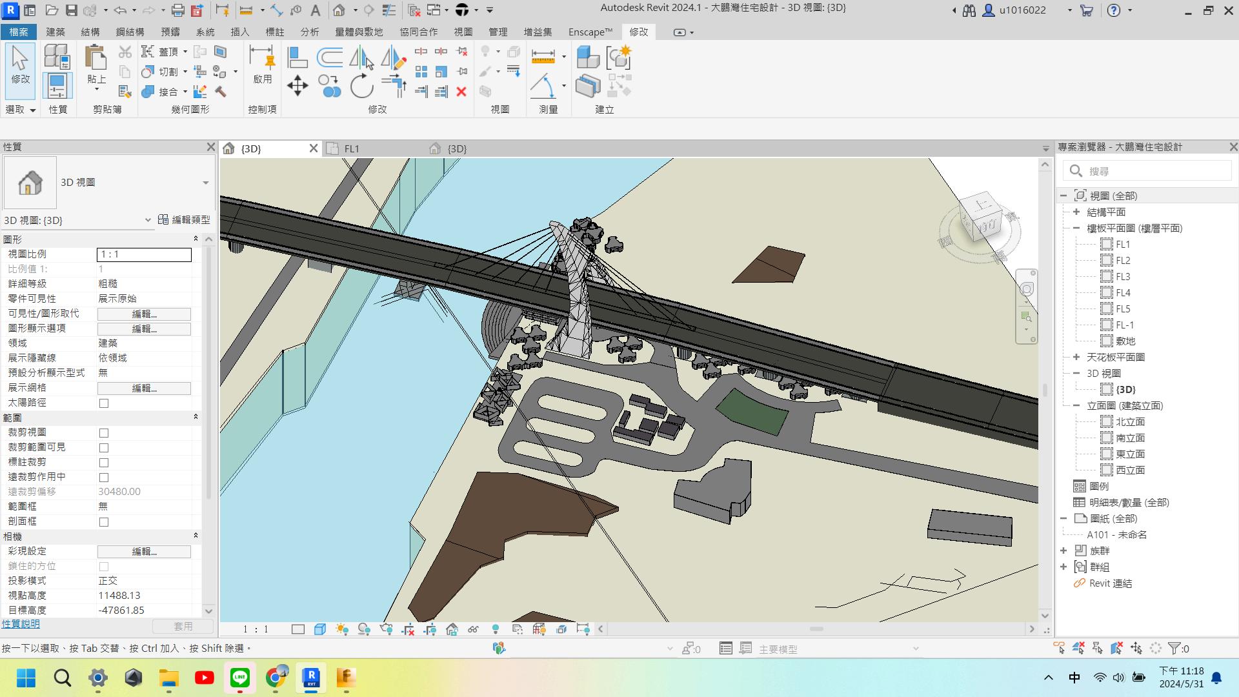Toggle sun path icon in view control bar
The image size is (1239, 697).
[x=342, y=629]
